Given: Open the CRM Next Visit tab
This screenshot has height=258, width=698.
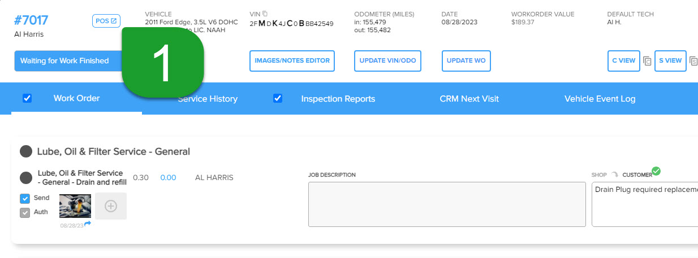Looking at the screenshot, I should point(469,99).
